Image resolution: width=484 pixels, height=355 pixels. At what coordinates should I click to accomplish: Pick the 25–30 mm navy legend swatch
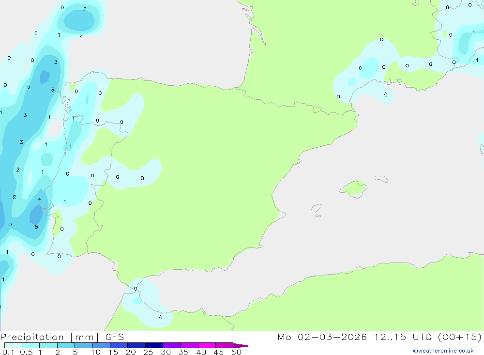(154, 345)
